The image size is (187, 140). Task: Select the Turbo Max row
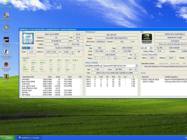[x=52, y=84]
